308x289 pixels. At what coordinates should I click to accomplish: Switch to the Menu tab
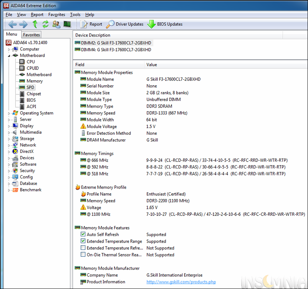(12, 34)
